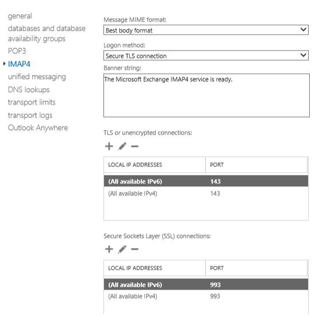Show transport logs settings
This screenshot has width=328, height=318.
click(x=30, y=115)
